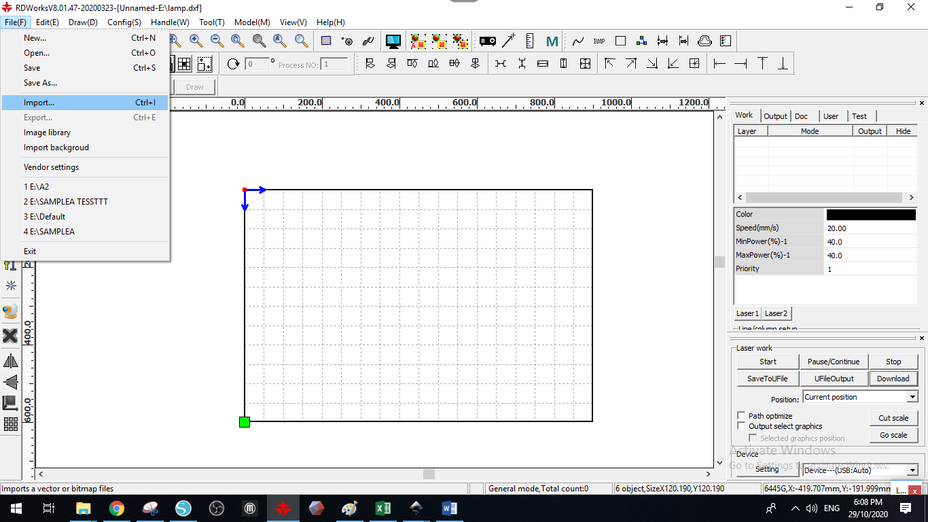928x522 pixels.
Task: Click the blue monitor preview icon
Action: [x=393, y=41]
